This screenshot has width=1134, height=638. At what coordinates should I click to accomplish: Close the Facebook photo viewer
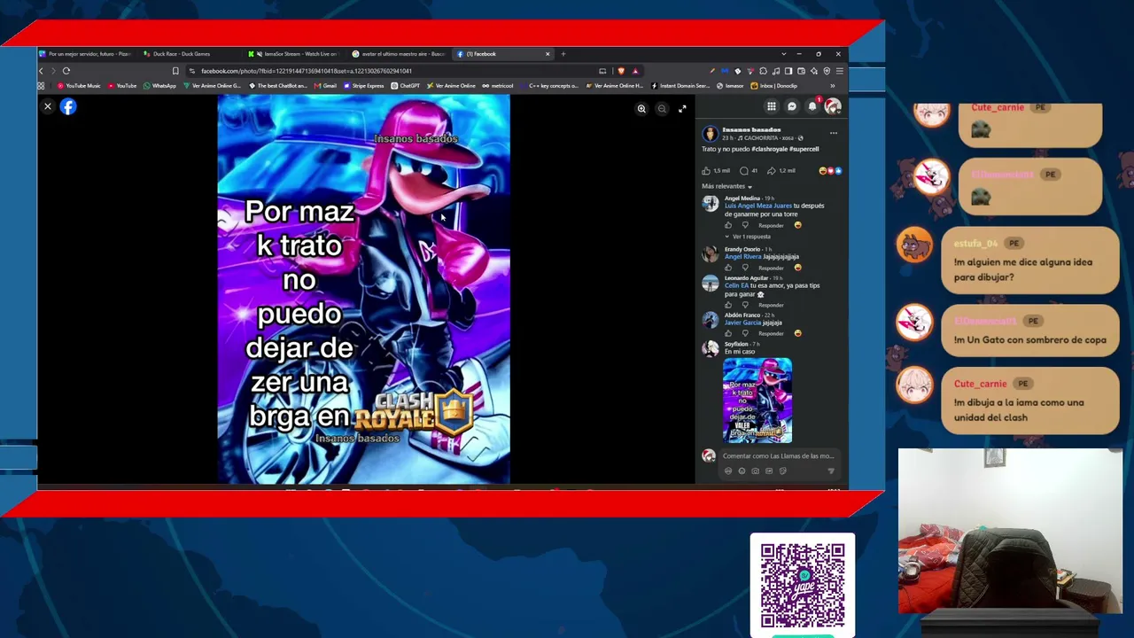coord(48,106)
